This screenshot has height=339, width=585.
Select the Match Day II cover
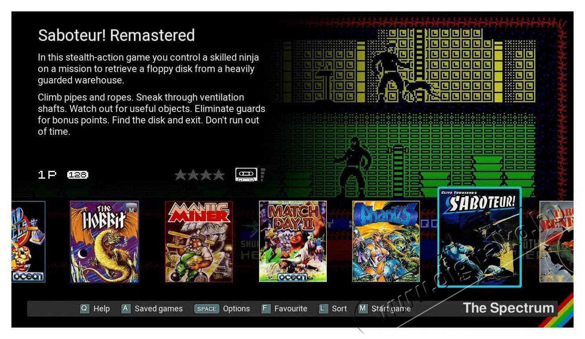[293, 241]
